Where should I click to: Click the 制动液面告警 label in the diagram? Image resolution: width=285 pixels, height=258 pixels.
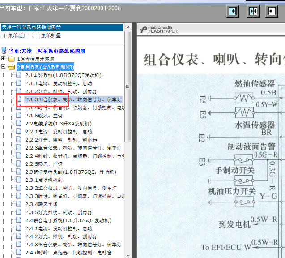coord(251,146)
